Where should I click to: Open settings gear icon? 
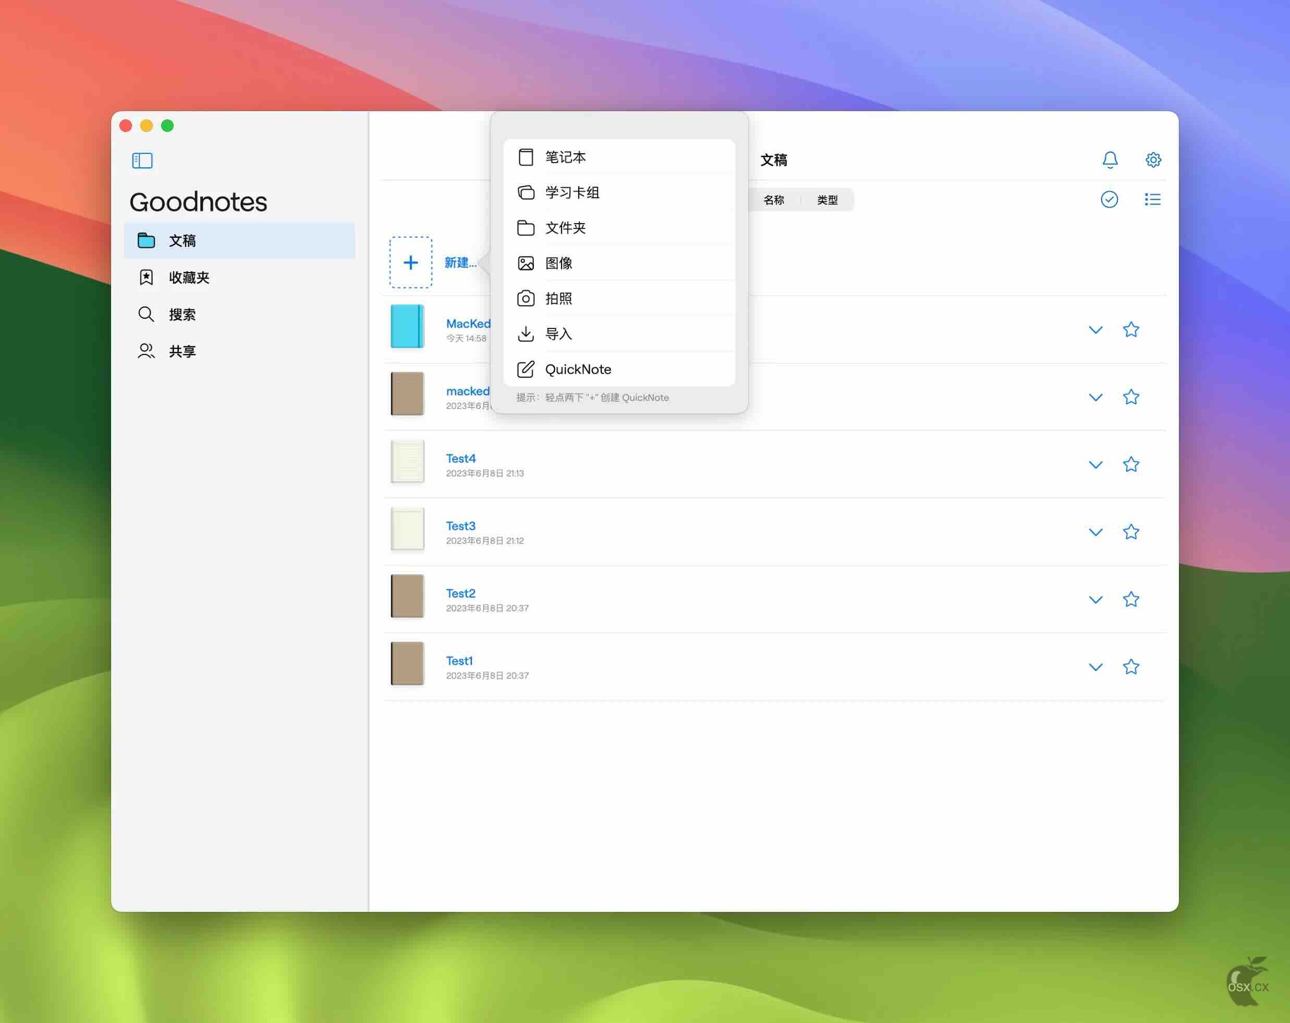pyautogui.click(x=1153, y=160)
